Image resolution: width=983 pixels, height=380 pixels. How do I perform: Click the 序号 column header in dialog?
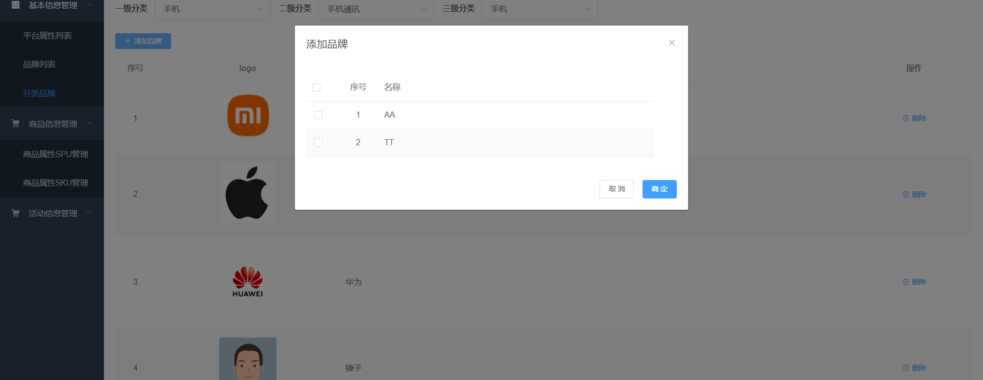(358, 87)
